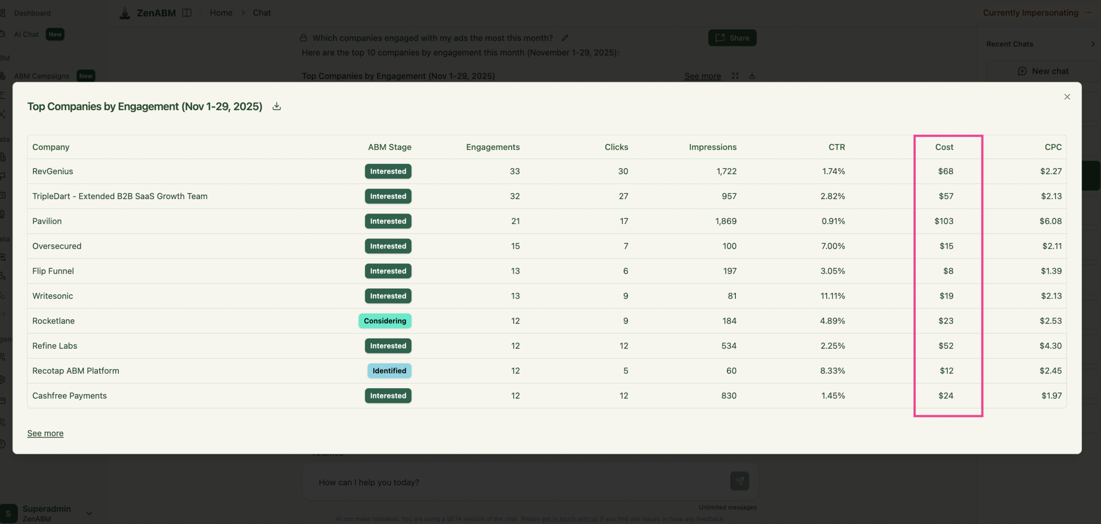Screen dimensions: 1101x524
Task: Click the download icon next to the table title
Action: coord(277,106)
